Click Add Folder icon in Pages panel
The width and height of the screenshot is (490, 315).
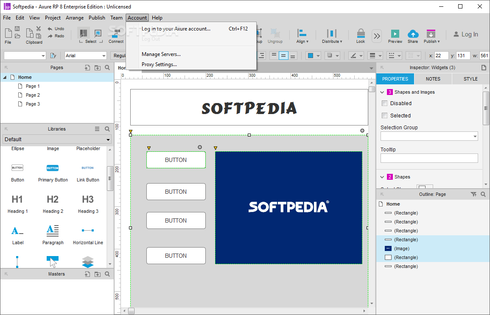[98, 67]
